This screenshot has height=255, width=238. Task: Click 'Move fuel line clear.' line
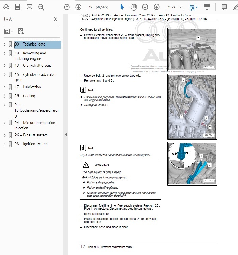(97, 214)
